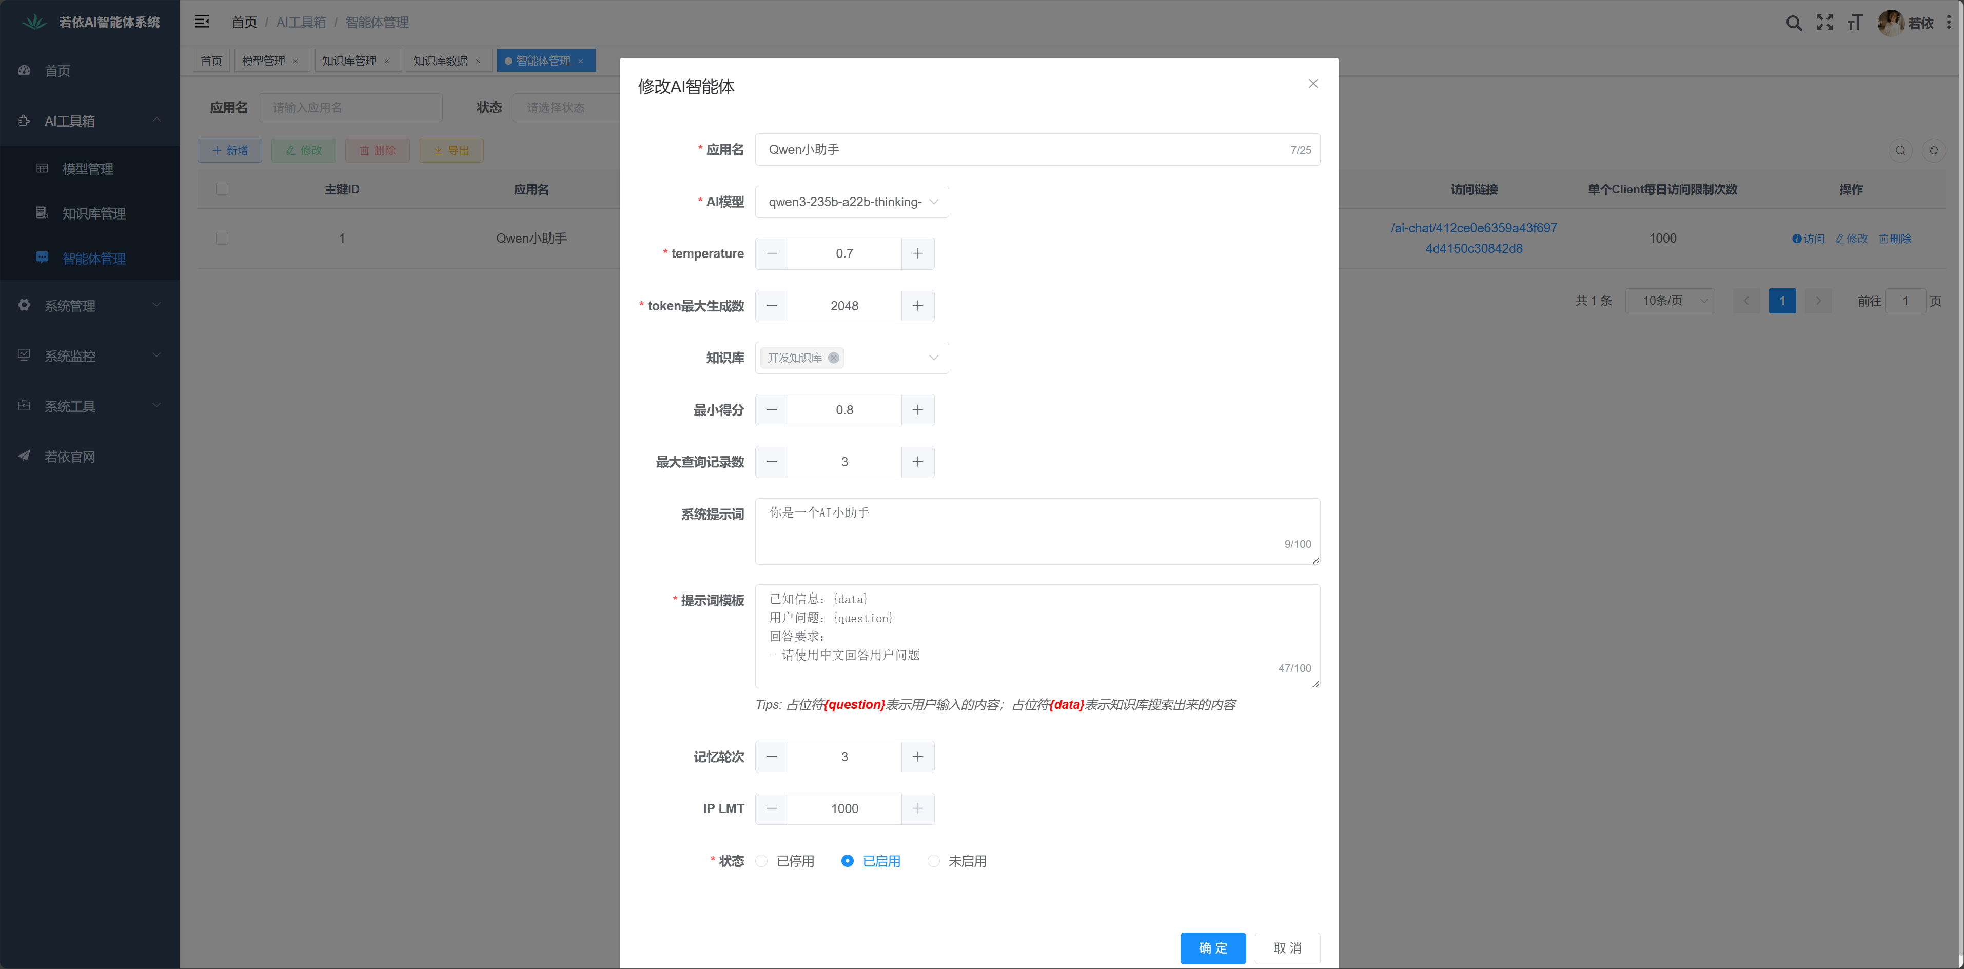Click the refresh icon above the table
This screenshot has height=969, width=1964.
click(x=1933, y=150)
